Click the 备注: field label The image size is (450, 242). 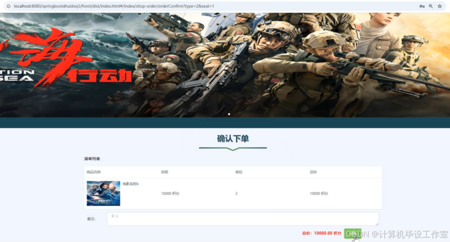[x=91, y=219]
